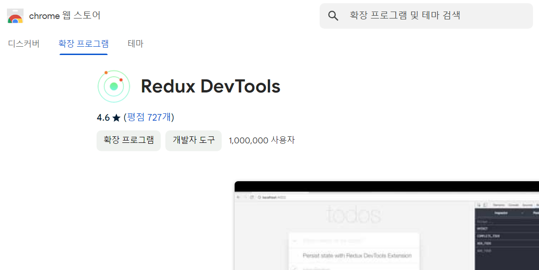This screenshot has width=539, height=270.
Task: Click the 확장 프로그램 category chip
Action: tap(128, 141)
